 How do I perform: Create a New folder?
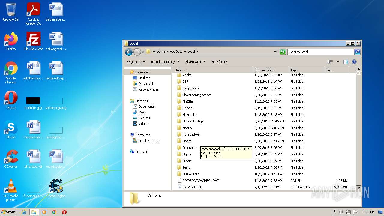[x=219, y=62]
